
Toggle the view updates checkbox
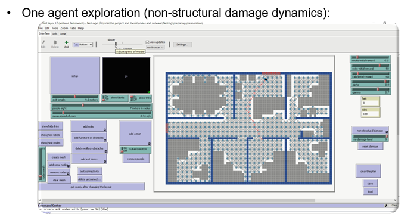click(x=147, y=42)
